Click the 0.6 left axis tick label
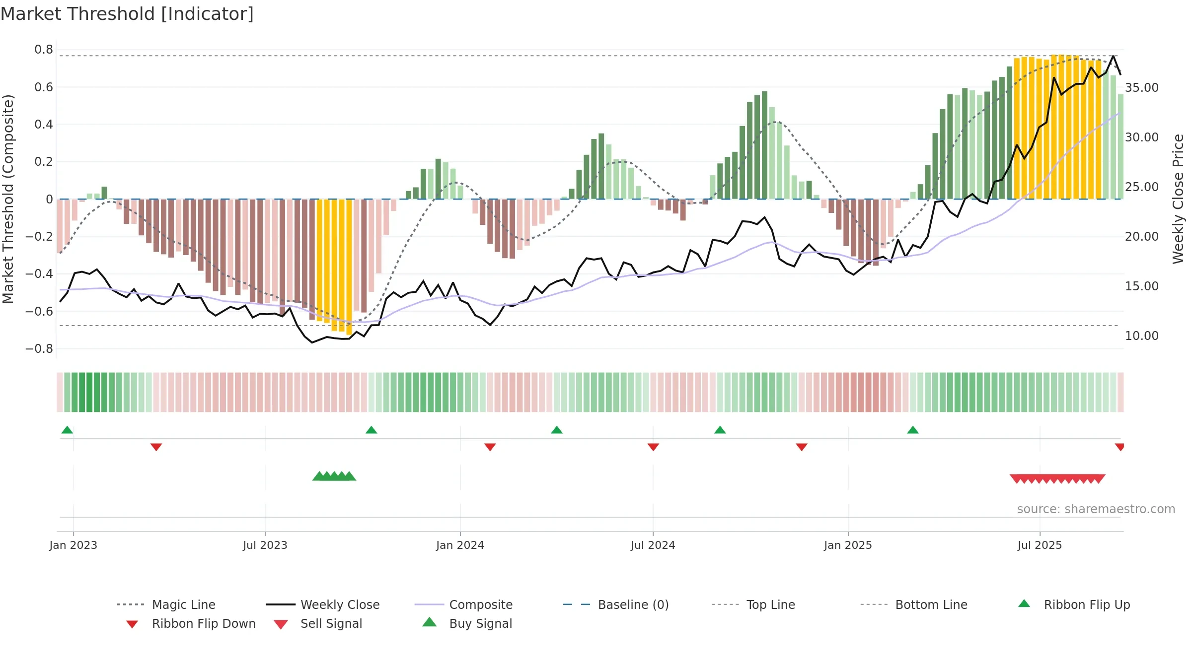The height and width of the screenshot is (670, 1192). [44, 87]
